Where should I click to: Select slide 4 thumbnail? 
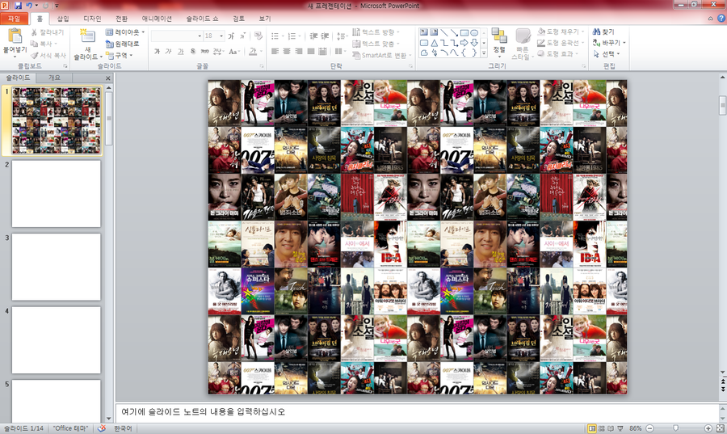(56, 340)
